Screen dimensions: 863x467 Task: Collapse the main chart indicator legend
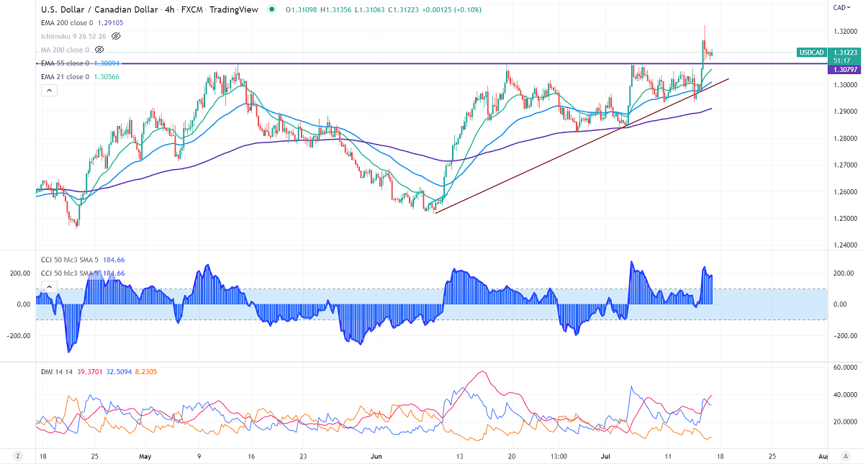click(x=49, y=91)
